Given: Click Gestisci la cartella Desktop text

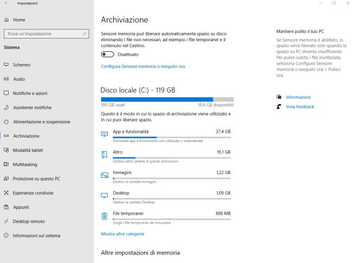Looking at the screenshot, I should coord(134,202).
